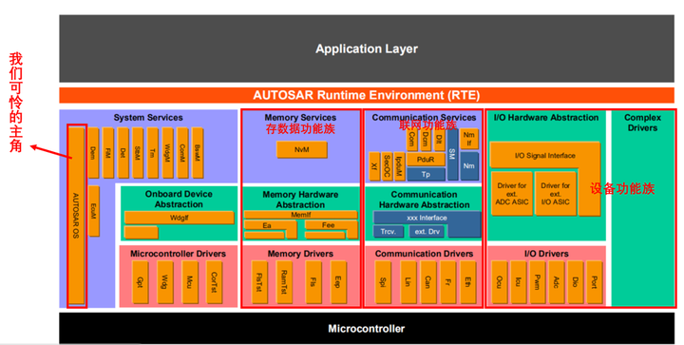Select the AUTOSAR Runtime Environment (RTE) bar
This screenshot has height=345, width=684.
[367, 95]
